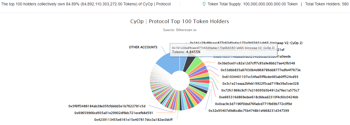Select holder label 0x69659966cd93...8d591
Screen dimensions: 350x125
pyautogui.click(x=114, y=113)
